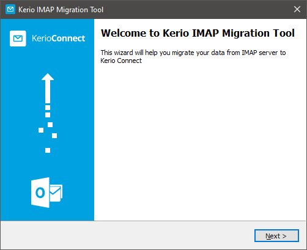
Task: Click the white upward migration arrow head
Action: tap(48, 77)
